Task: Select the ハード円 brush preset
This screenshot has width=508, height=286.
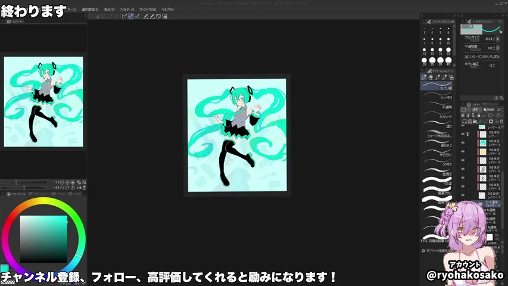Action: [x=437, y=95]
